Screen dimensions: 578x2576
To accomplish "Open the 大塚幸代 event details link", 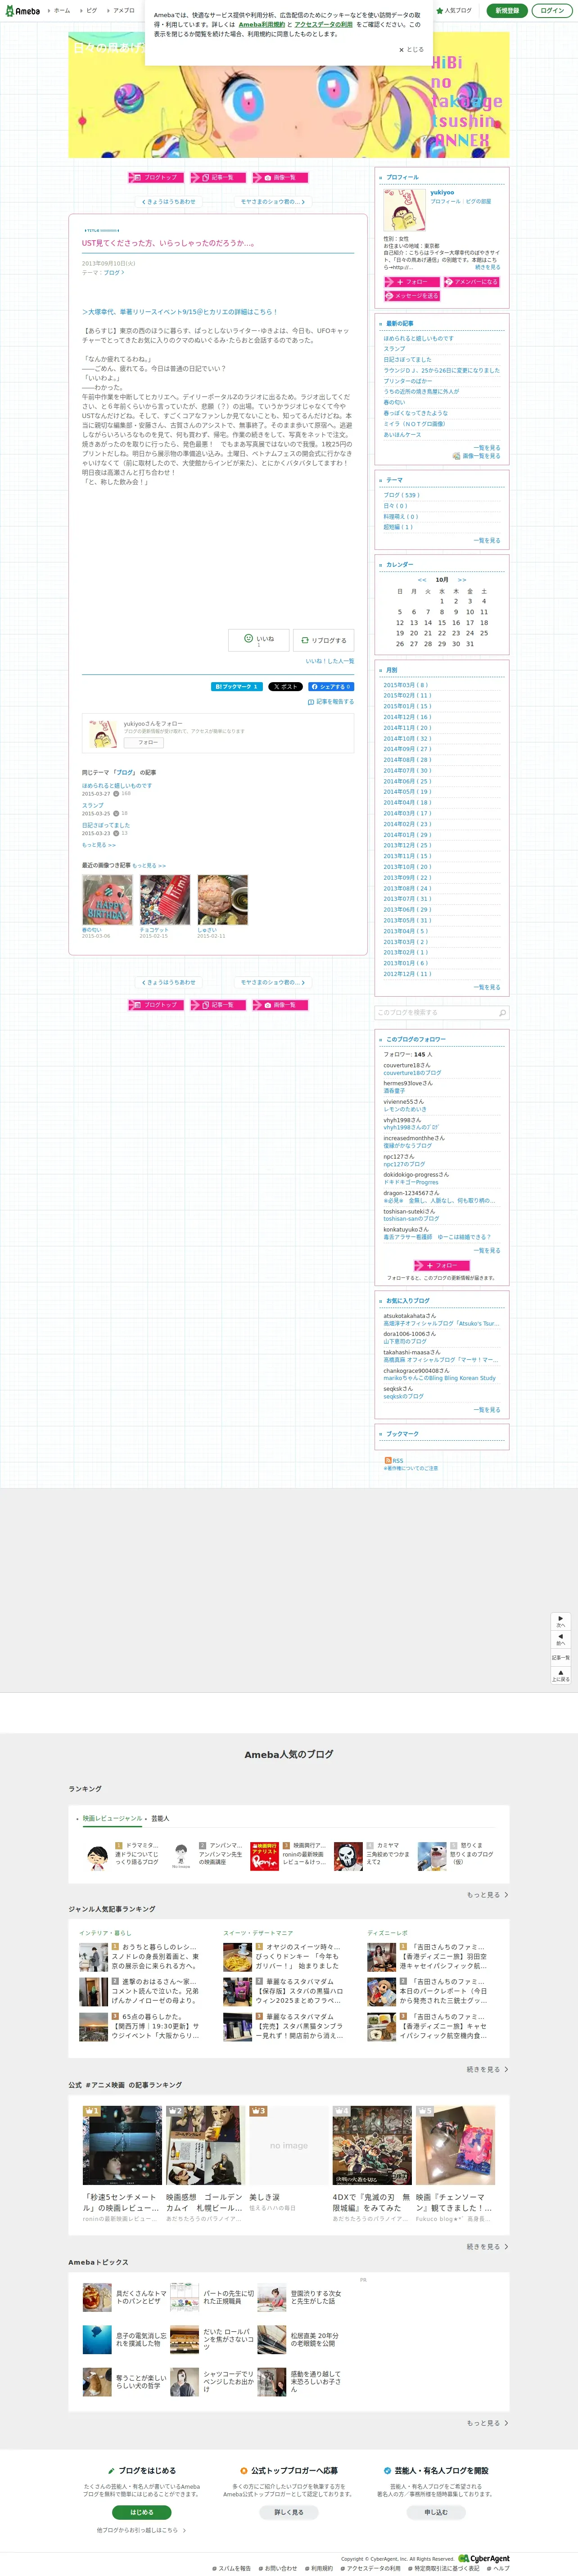I will click(180, 312).
